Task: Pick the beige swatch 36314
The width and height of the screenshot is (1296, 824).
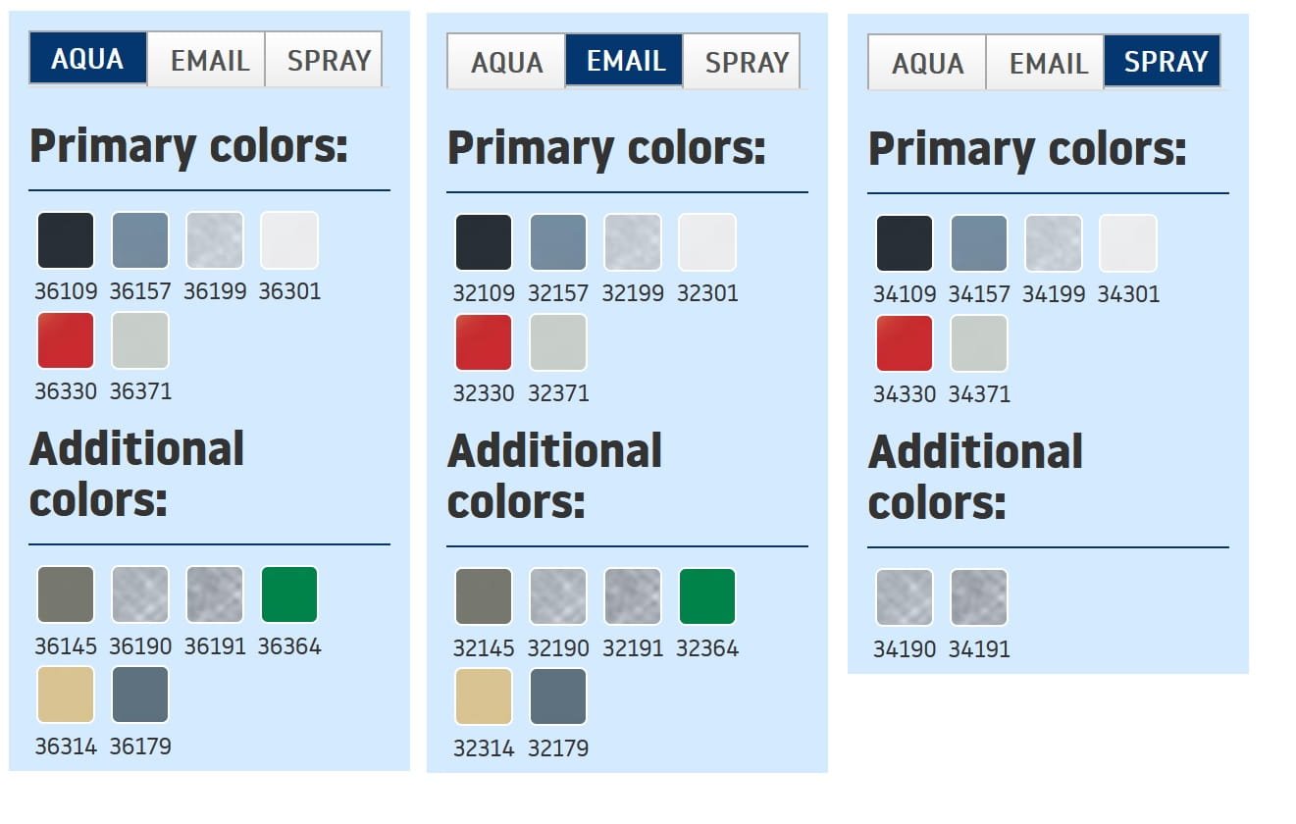Action: pyautogui.click(x=66, y=695)
